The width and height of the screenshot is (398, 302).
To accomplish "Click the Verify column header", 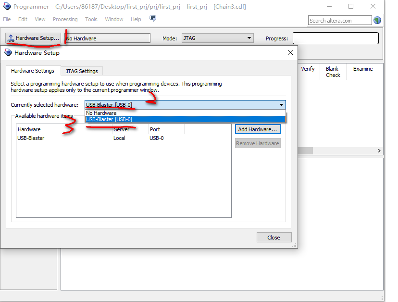I will [x=308, y=69].
